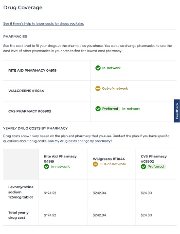Viewport: 180px width, 234px height.
Task: Click the Levothyroxine sodium 125mcg tablet row label
Action: [x=21, y=192]
